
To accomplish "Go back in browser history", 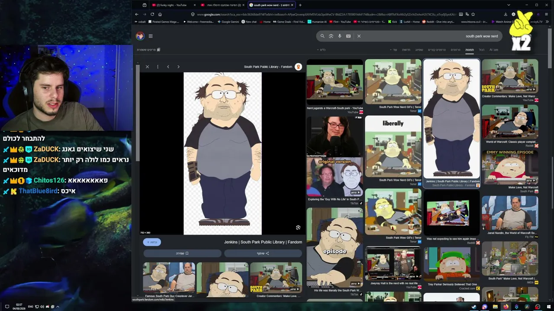I will click(137, 14).
